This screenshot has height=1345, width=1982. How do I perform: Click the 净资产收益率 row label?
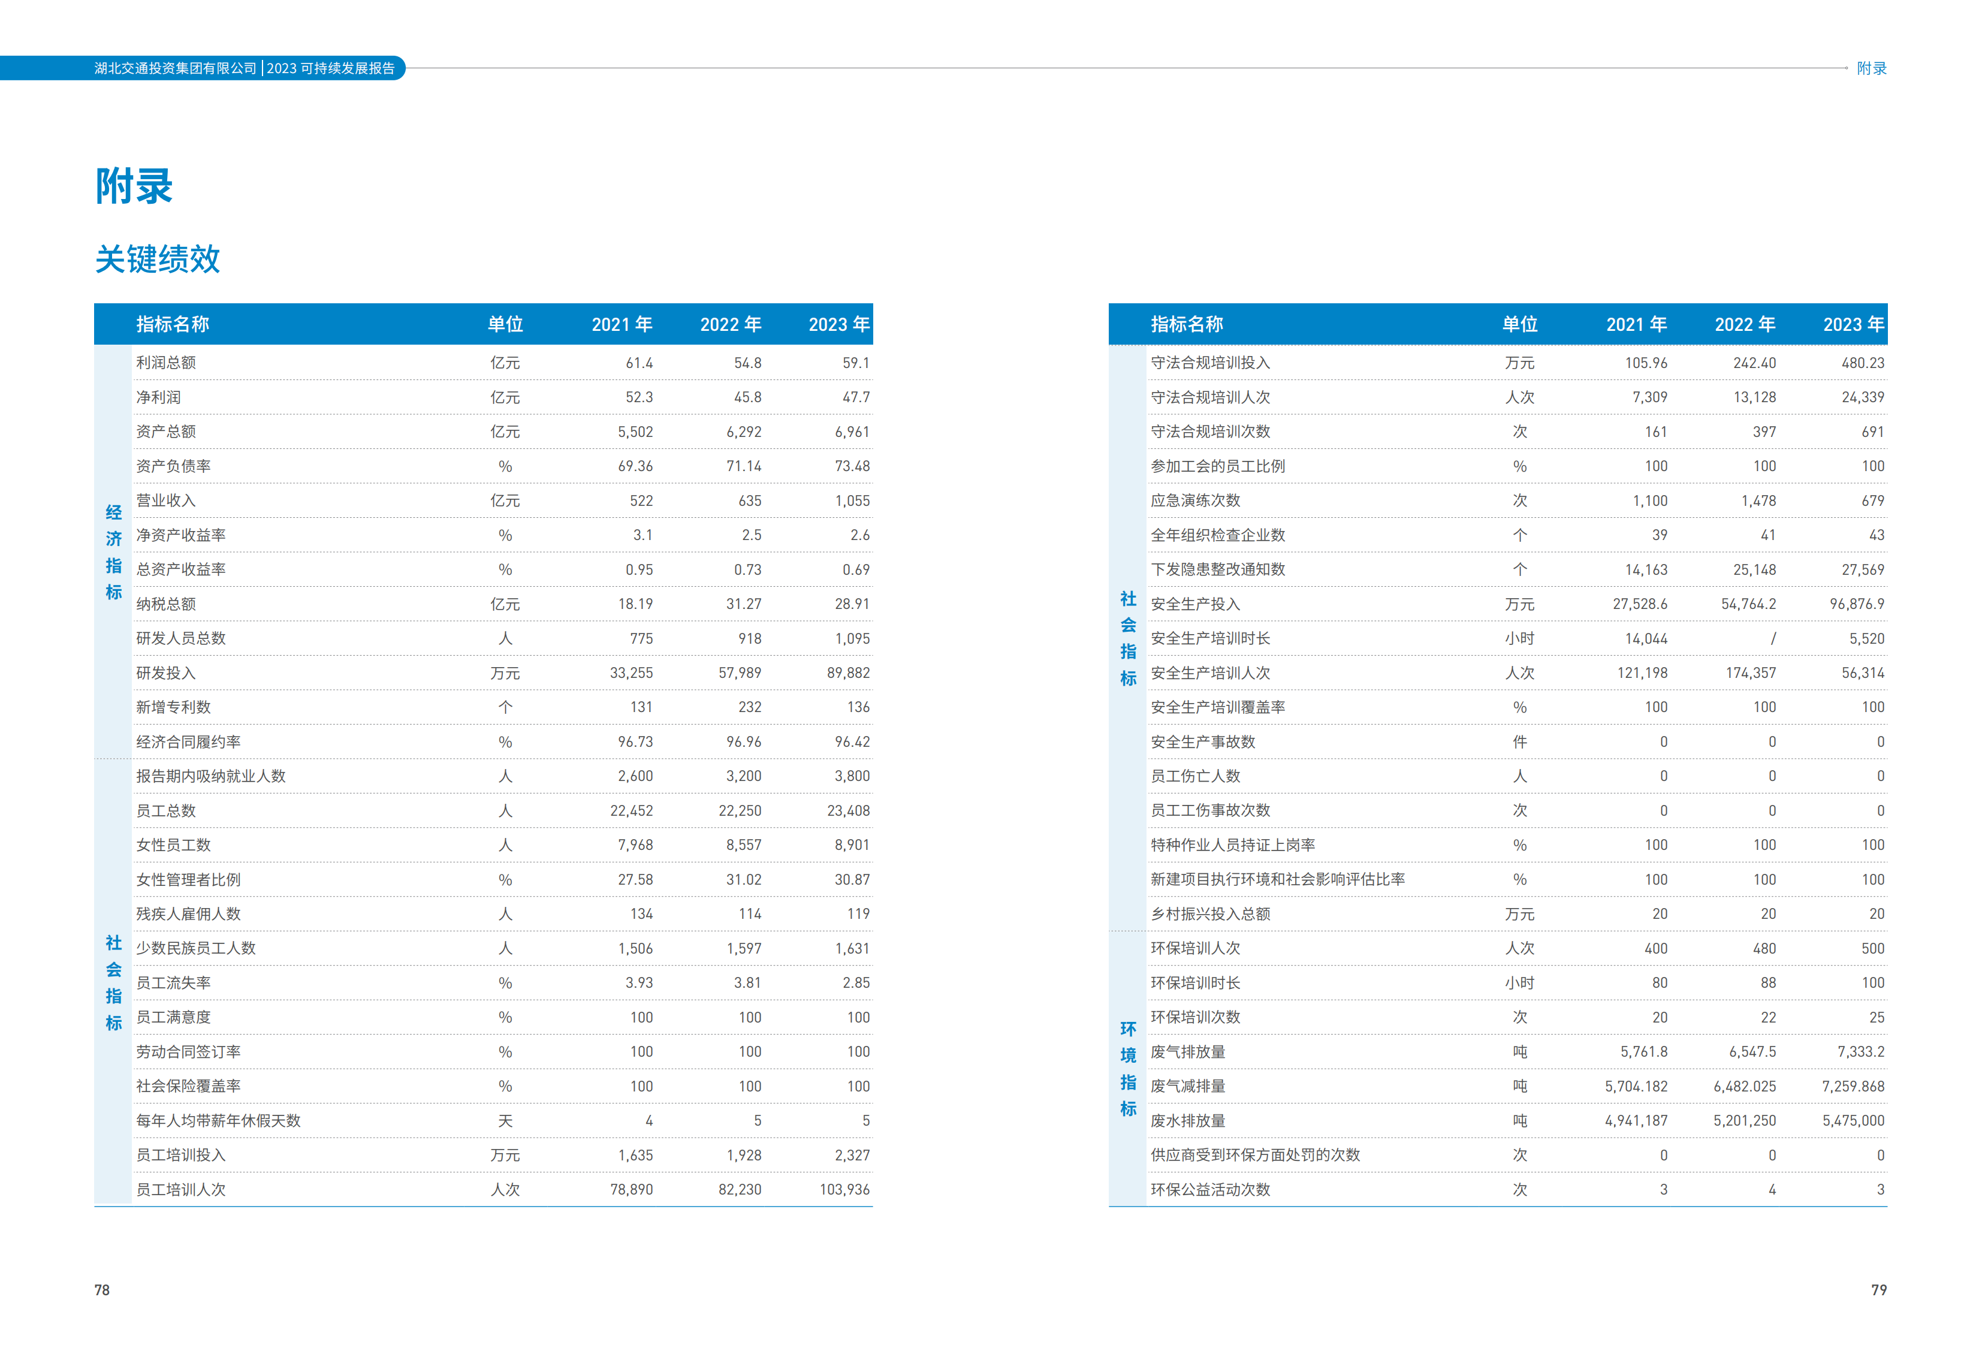coord(181,535)
